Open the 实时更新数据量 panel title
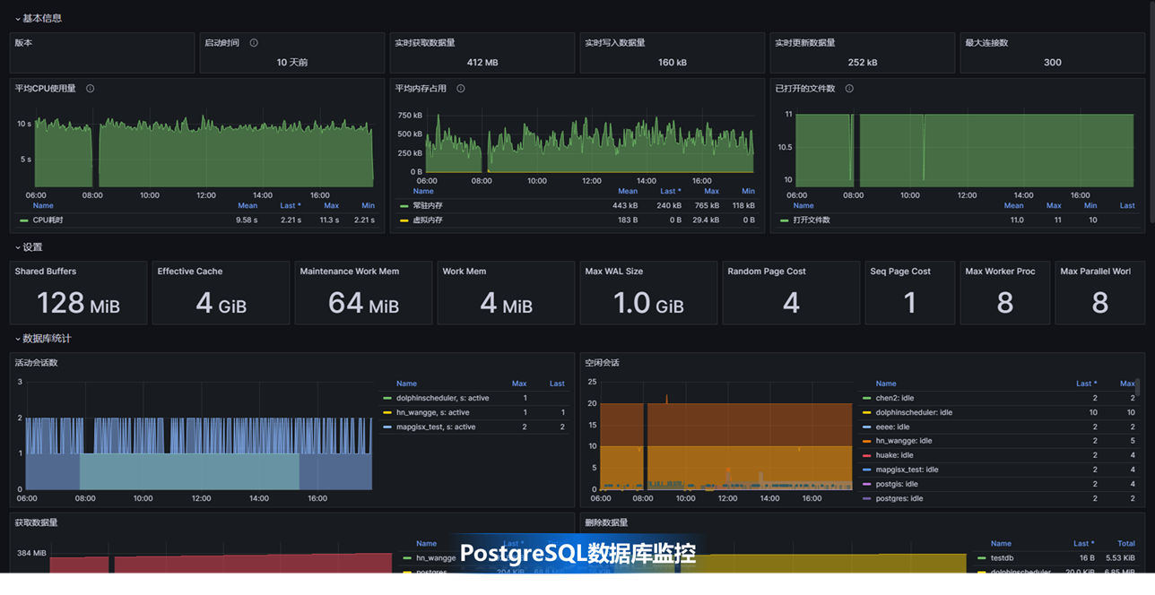 click(x=805, y=43)
